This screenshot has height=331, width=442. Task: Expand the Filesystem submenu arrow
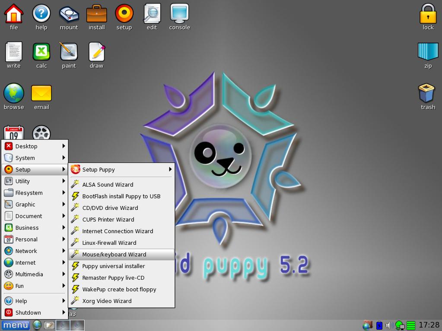click(64, 192)
